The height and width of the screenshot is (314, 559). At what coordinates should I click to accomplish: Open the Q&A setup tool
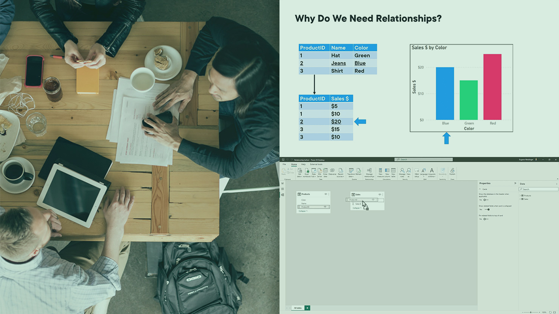(x=417, y=171)
